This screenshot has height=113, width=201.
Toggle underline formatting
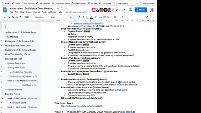(87, 17)
